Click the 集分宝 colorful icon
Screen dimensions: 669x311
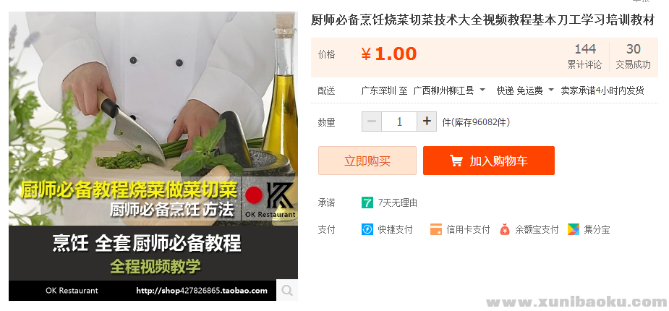[x=574, y=229]
